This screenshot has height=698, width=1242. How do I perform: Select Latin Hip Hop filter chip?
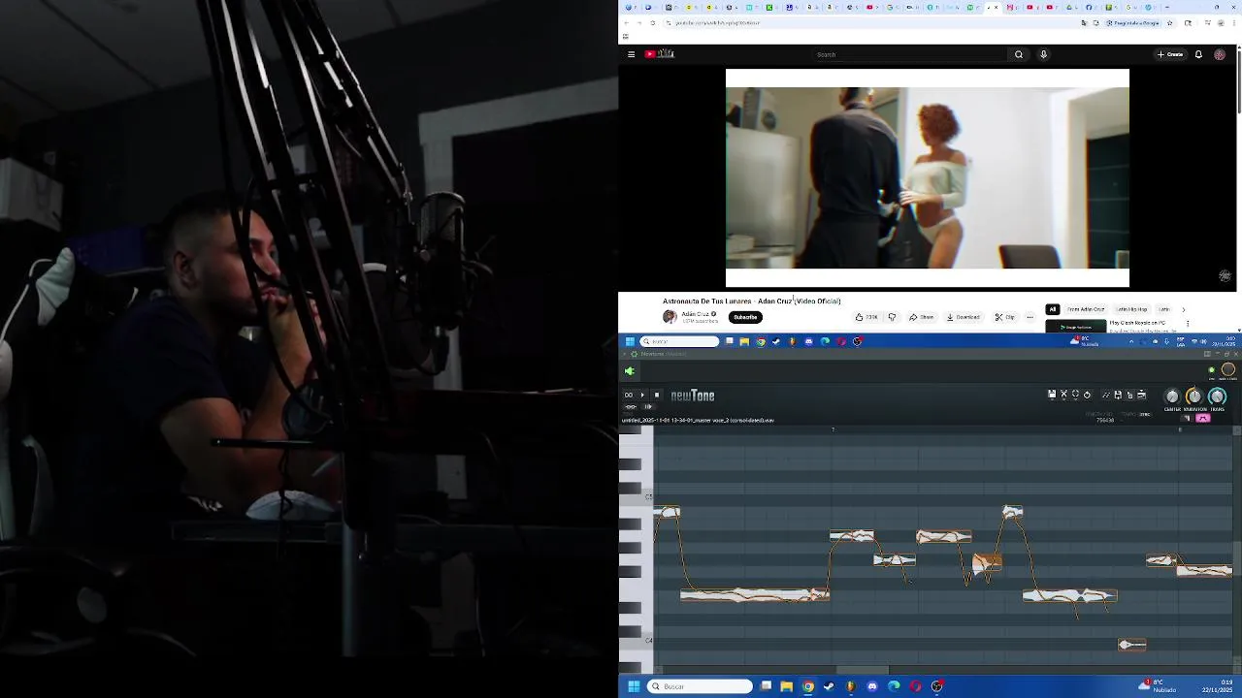1131,309
